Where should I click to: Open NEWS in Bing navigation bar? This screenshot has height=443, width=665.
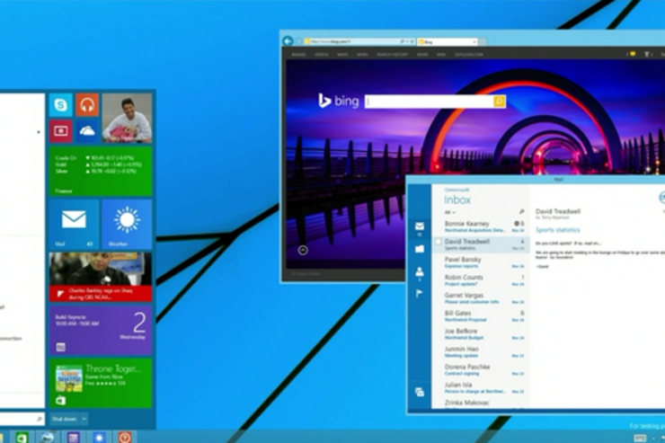362,55
